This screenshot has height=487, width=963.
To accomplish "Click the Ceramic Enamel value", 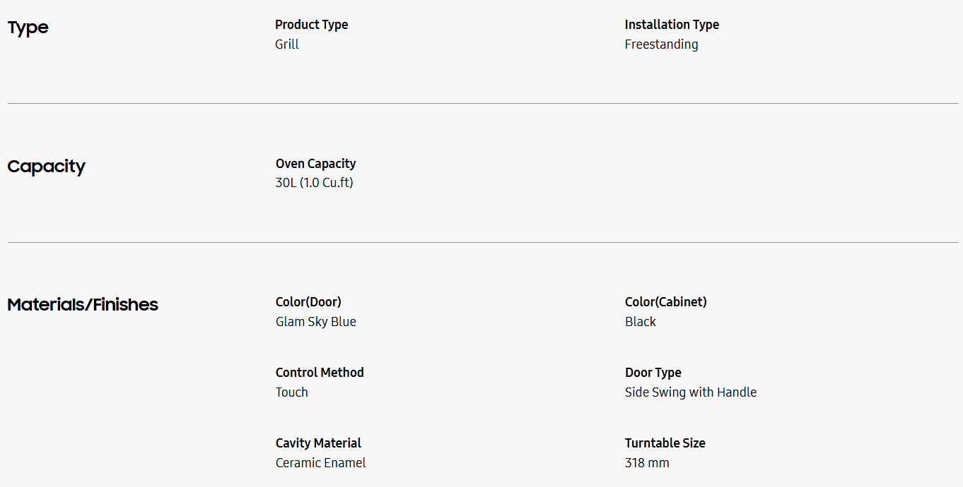I will 320,463.
